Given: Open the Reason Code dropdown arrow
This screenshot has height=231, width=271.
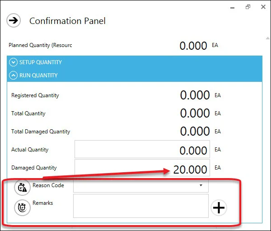Looking at the screenshot, I should click(201, 185).
